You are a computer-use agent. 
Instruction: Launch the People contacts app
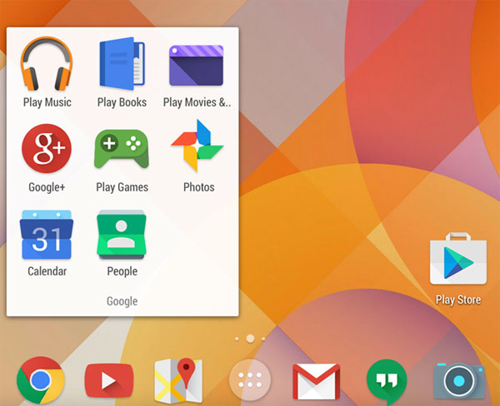click(x=122, y=235)
